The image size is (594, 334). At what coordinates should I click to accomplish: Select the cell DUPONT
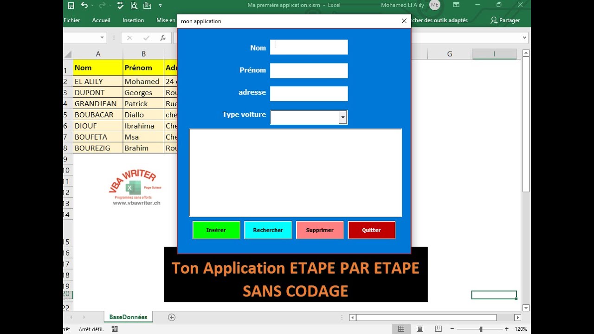(x=98, y=92)
